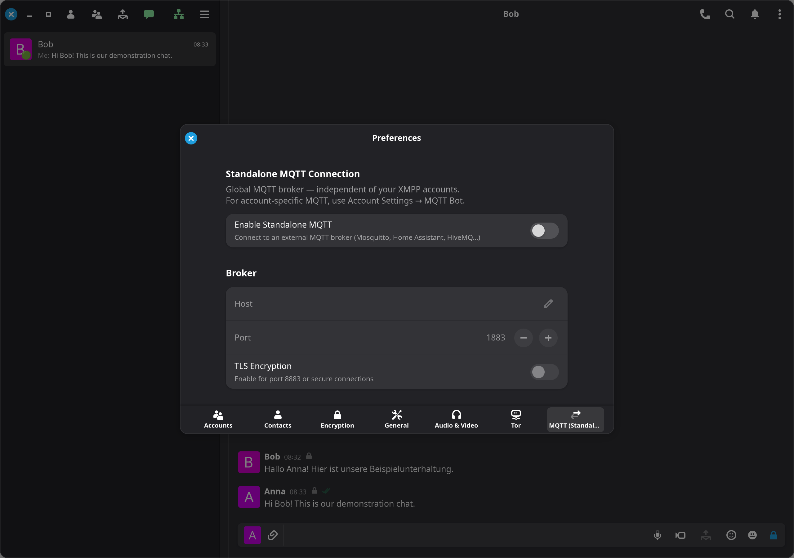Open the three-dot conversation menu
Screen dimensions: 794x558
(779, 14)
